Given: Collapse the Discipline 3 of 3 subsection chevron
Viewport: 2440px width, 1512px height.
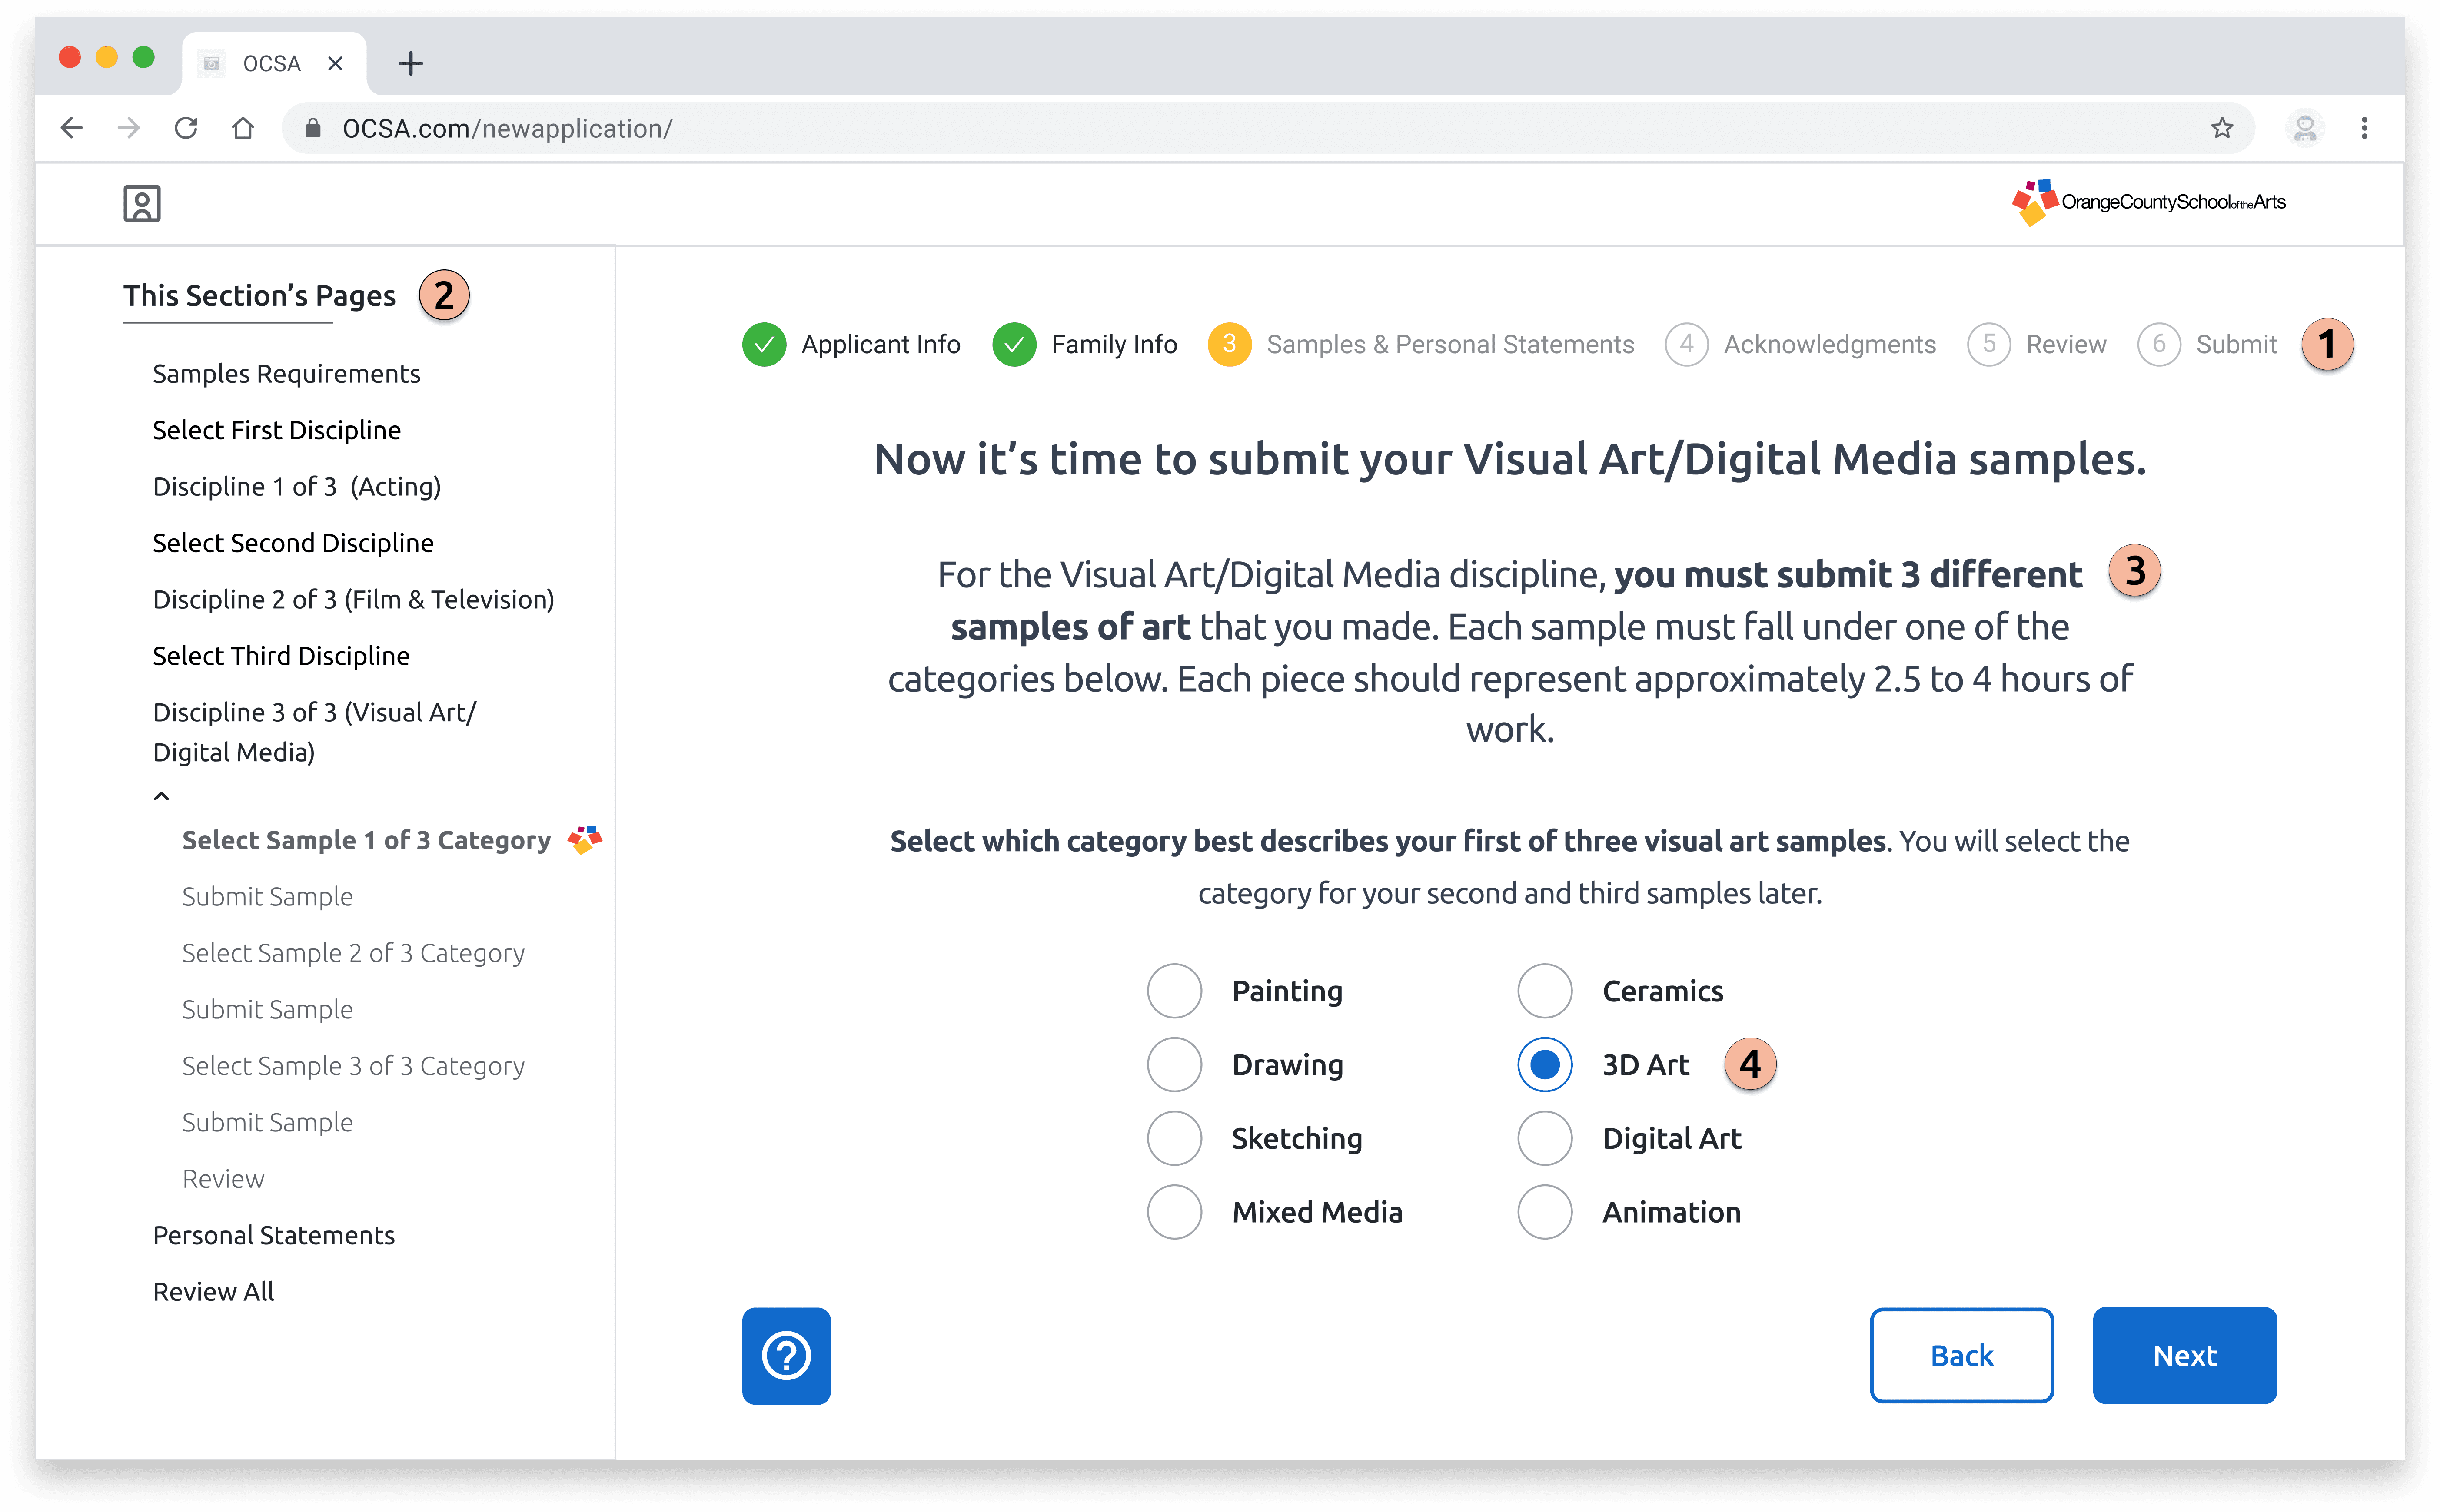Looking at the screenshot, I should (x=161, y=796).
